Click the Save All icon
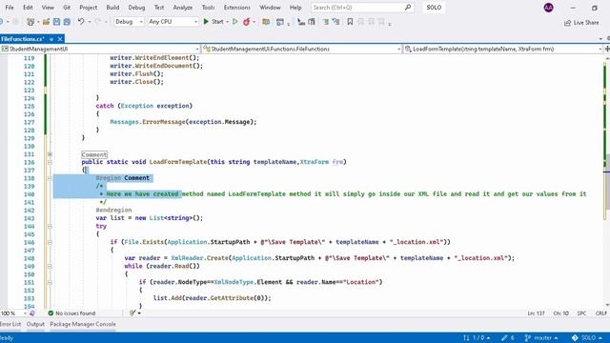 [x=67, y=22]
